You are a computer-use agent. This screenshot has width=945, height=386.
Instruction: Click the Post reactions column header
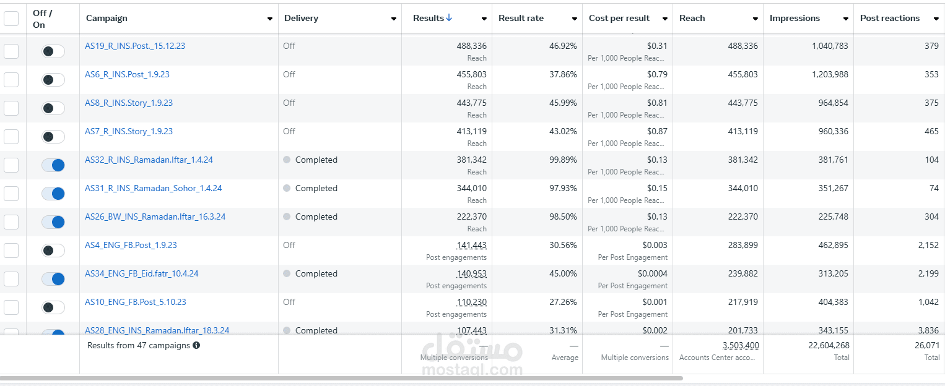(890, 18)
